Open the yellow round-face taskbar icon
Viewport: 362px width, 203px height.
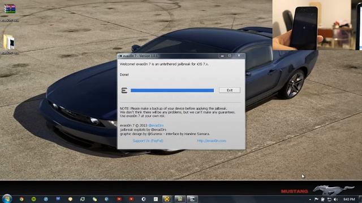(70, 199)
